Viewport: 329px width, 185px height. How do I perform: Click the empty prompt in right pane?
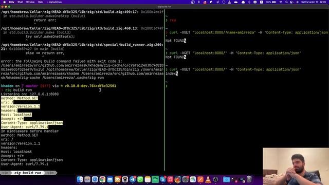(x=167, y=86)
